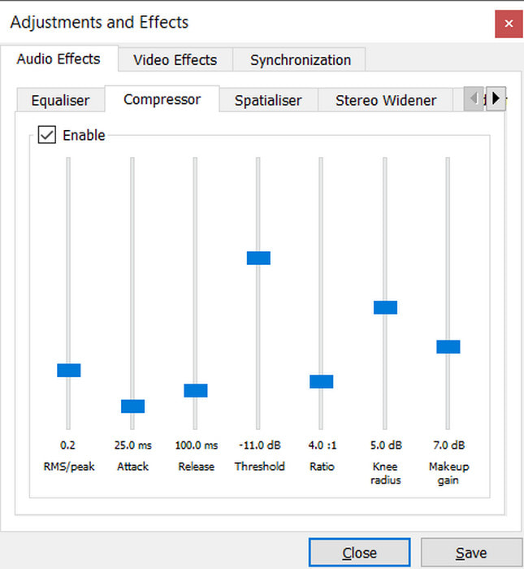524x569 pixels.
Task: Click the Close button
Action: (359, 553)
